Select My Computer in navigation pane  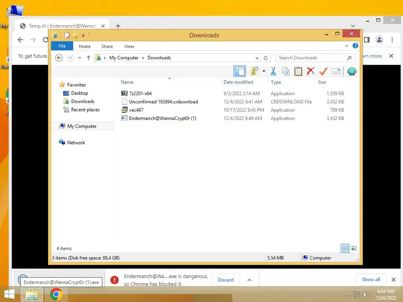82,126
